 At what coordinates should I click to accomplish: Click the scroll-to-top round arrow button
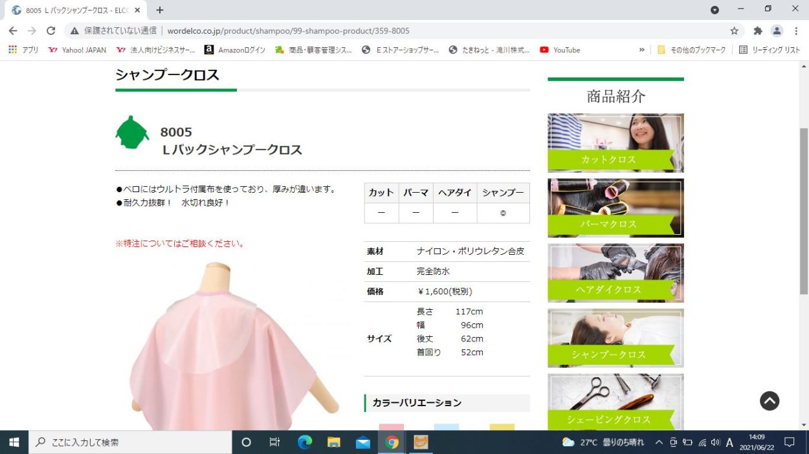click(x=770, y=401)
